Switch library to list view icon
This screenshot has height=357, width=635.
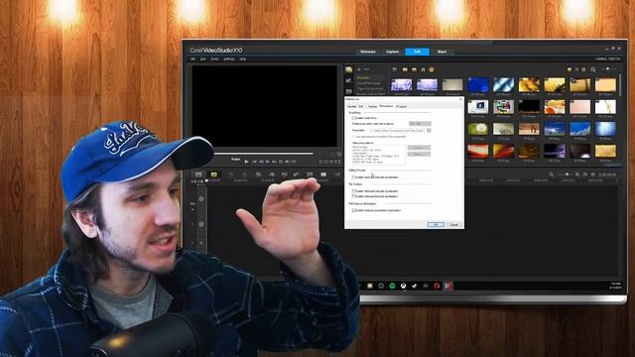click(x=577, y=69)
